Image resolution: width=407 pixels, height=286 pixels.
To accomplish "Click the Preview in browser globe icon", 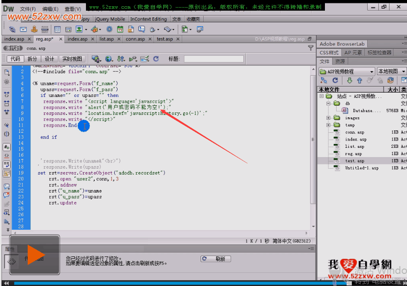I will (x=109, y=59).
